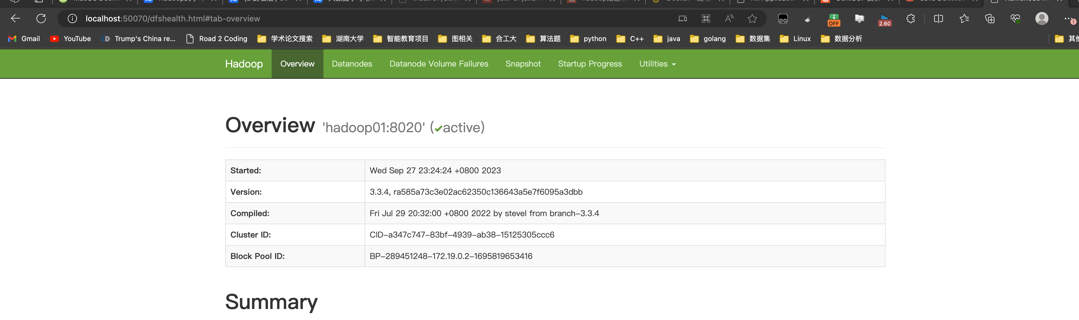Click the browser back arrow
This screenshot has height=320, width=1079.
point(16,19)
